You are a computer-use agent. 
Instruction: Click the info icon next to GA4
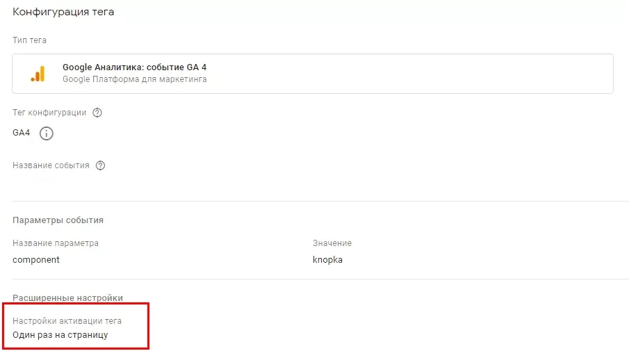point(46,133)
